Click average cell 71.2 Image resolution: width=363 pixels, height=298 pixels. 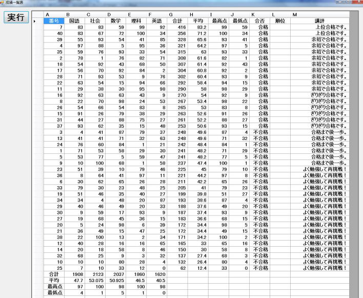coord(198,33)
